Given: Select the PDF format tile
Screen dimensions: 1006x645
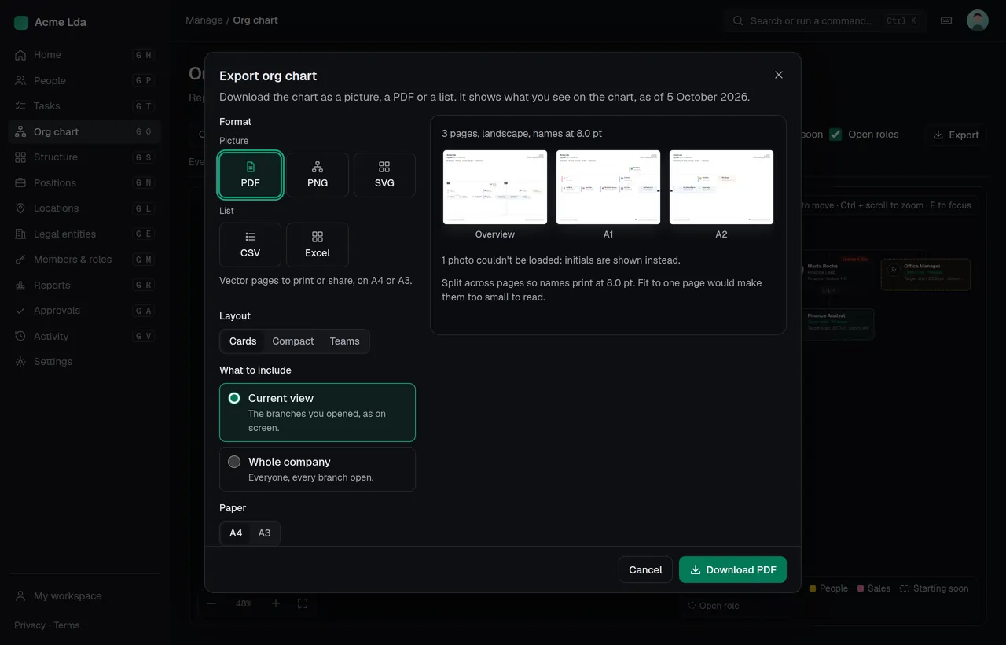Looking at the screenshot, I should (x=250, y=175).
